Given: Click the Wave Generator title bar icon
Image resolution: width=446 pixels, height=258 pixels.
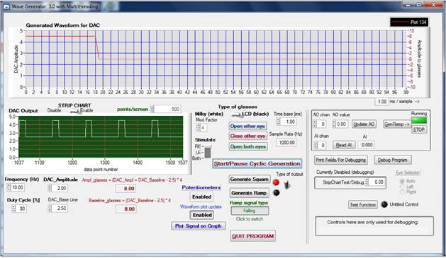Looking at the screenshot, I should (6, 6).
